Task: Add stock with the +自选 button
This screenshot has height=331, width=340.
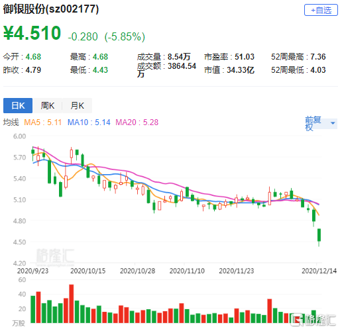Action: pos(321,10)
